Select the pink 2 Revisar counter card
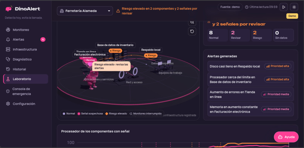 click(240, 35)
